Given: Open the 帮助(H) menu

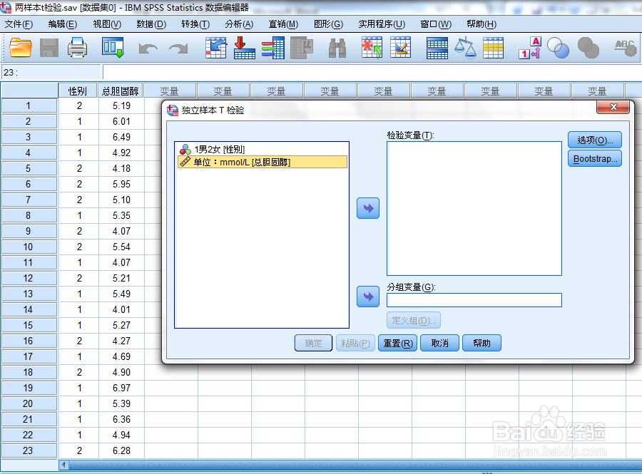Looking at the screenshot, I should pos(481,24).
